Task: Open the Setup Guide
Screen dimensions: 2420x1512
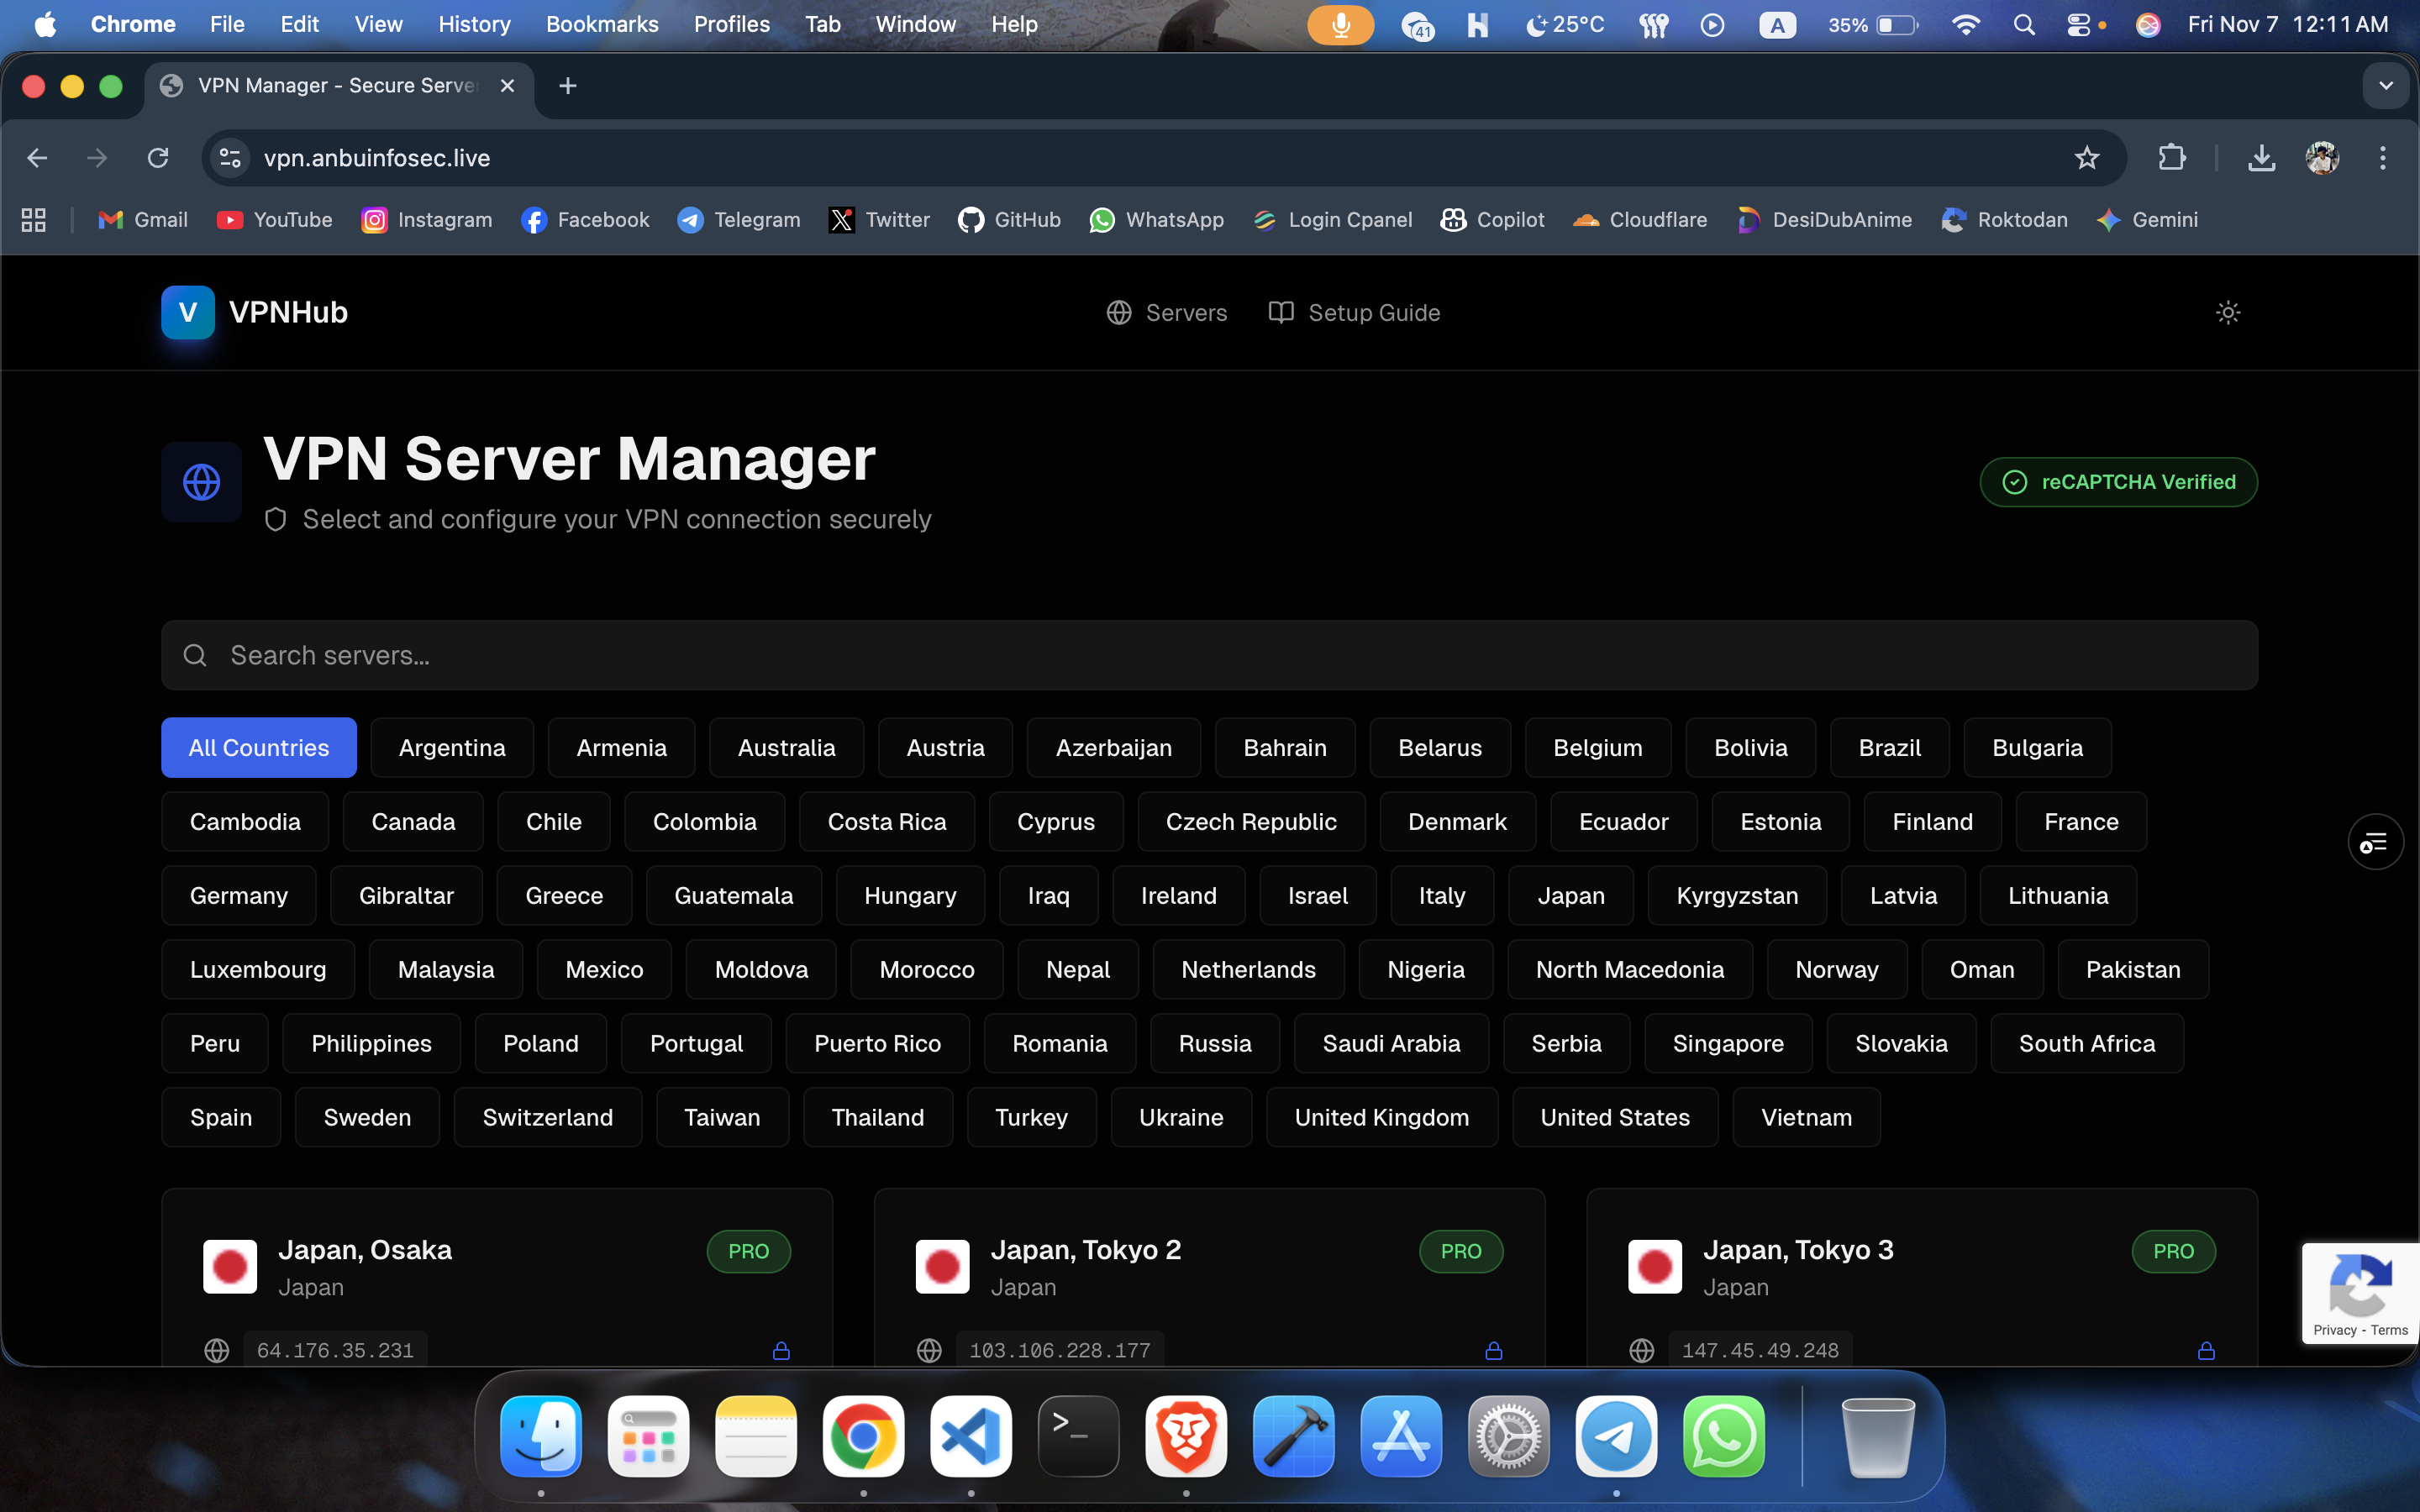Action: (1354, 312)
